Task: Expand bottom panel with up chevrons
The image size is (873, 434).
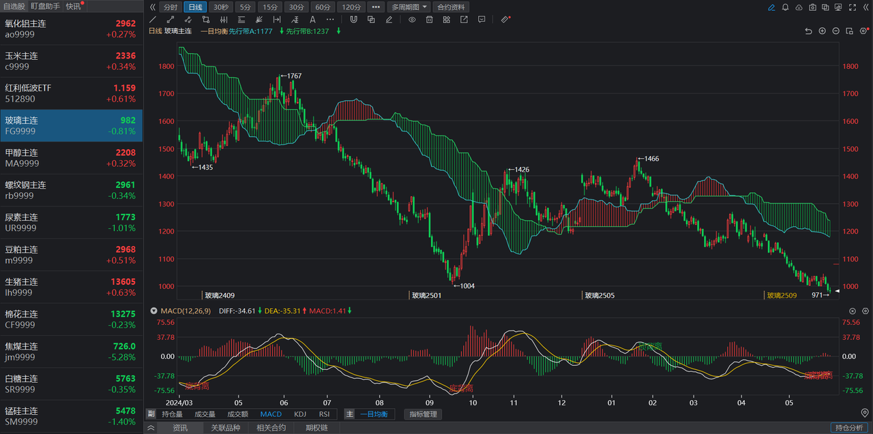Action: tap(150, 428)
